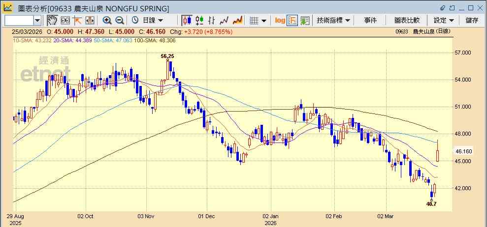Click the zoom out magnifier icon
This screenshot has height=227, width=487.
click(120, 21)
